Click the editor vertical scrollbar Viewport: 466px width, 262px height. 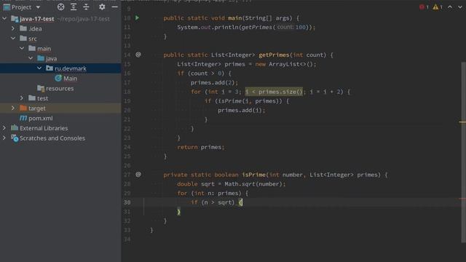pyautogui.click(x=463, y=152)
